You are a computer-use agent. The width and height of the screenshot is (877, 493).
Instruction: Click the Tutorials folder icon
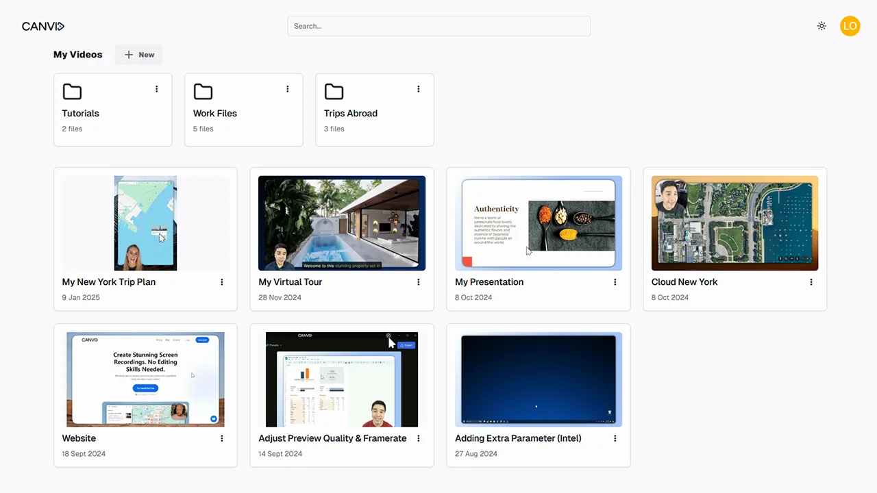(72, 91)
